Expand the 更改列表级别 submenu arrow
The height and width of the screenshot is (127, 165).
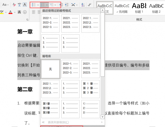click(x=102, y=122)
